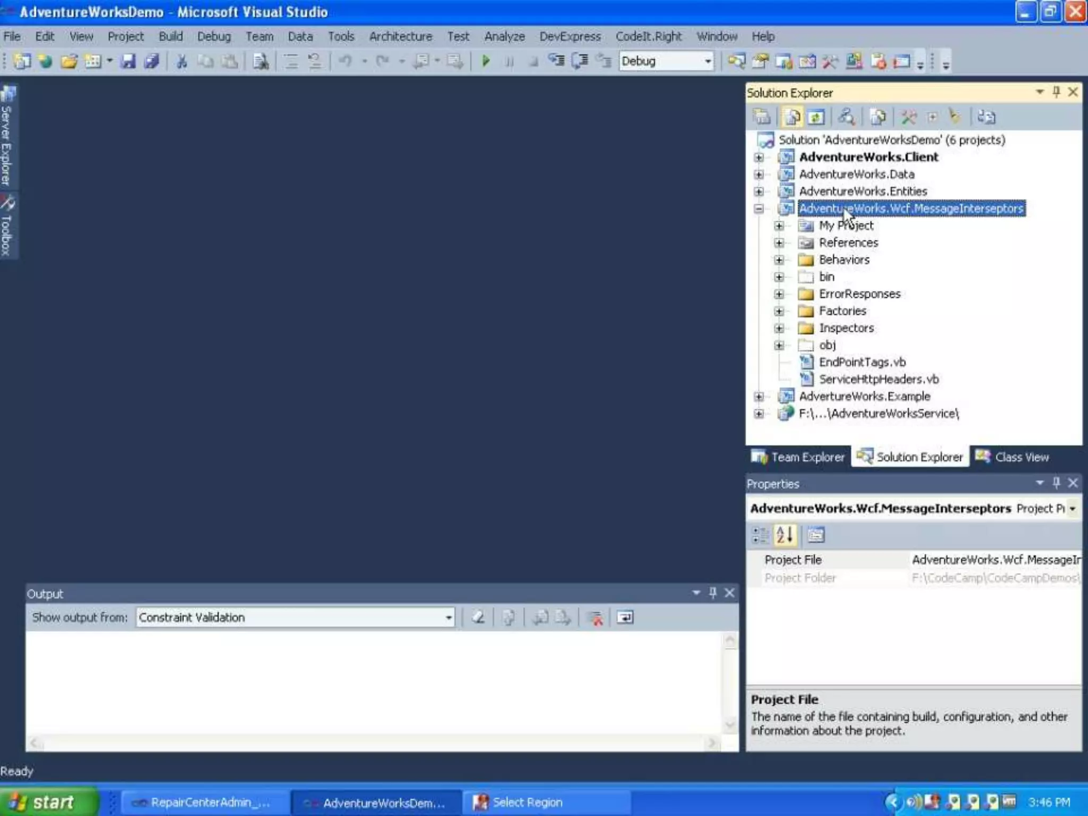Click the Output window horizontal scrollbar
Viewport: 1088px width, 816px height.
click(x=372, y=742)
